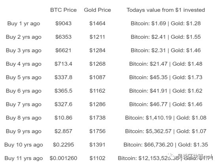Image resolution: width=219 pixels, height=166 pixels.
Task: Select the $10.86 BTC price cell
Action: pyautogui.click(x=63, y=118)
